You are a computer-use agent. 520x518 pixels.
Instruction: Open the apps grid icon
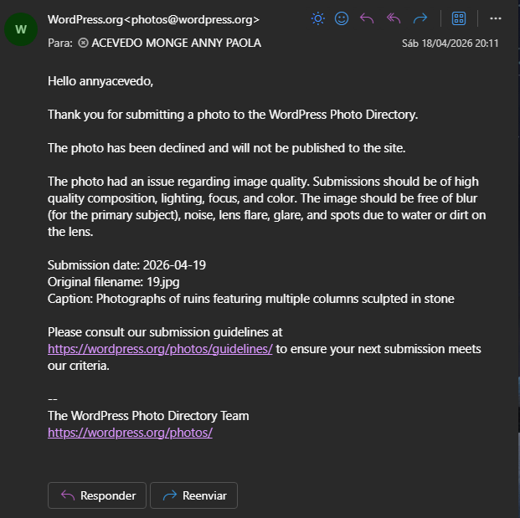coord(459,18)
